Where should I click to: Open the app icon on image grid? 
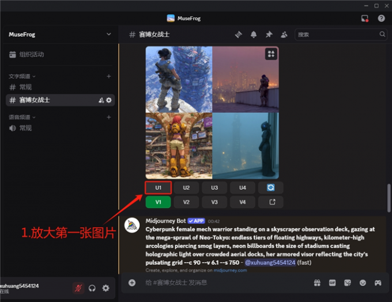(x=271, y=54)
